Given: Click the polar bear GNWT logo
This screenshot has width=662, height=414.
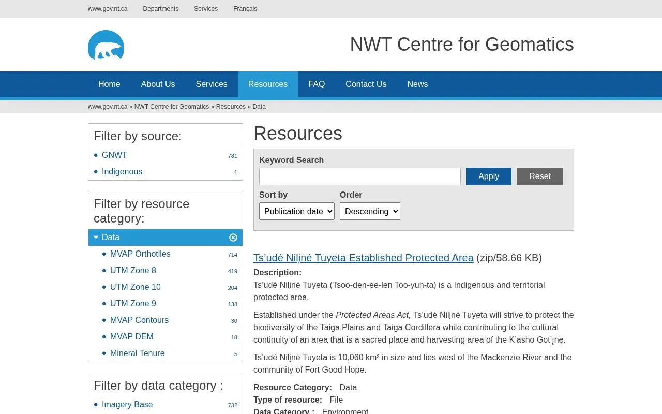Looking at the screenshot, I should click(x=106, y=45).
